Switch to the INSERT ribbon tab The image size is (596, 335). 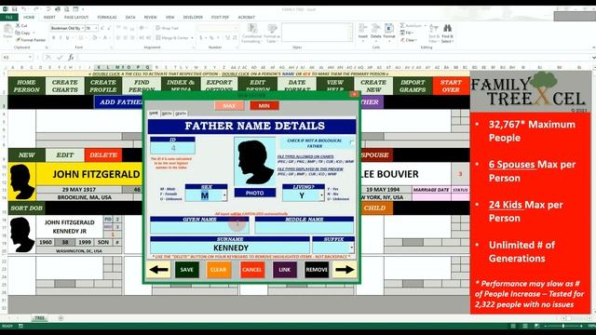49,17
